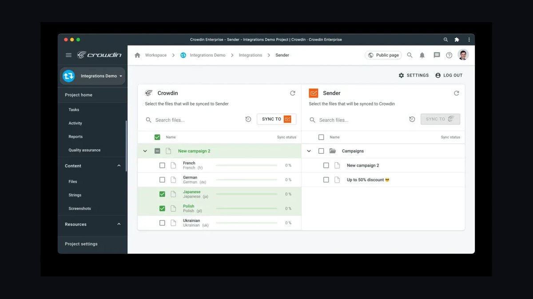This screenshot has height=299, width=533.
Task: Collapse the Resources sidebar section
Action: 119,224
